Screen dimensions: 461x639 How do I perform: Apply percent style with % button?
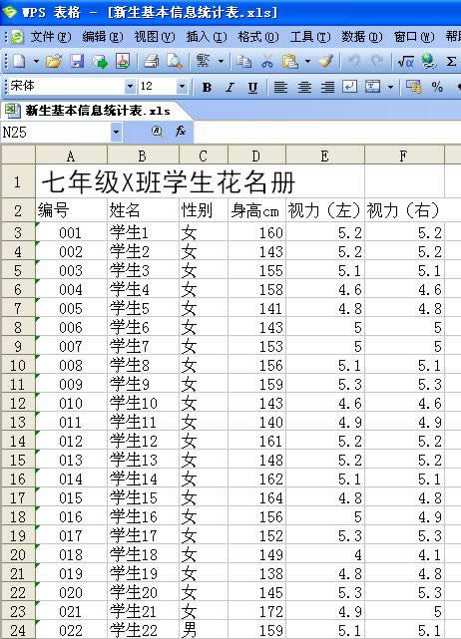tap(437, 87)
